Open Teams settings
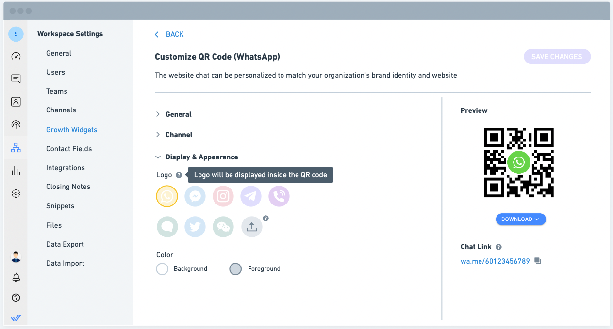This screenshot has width=613, height=329. click(57, 91)
